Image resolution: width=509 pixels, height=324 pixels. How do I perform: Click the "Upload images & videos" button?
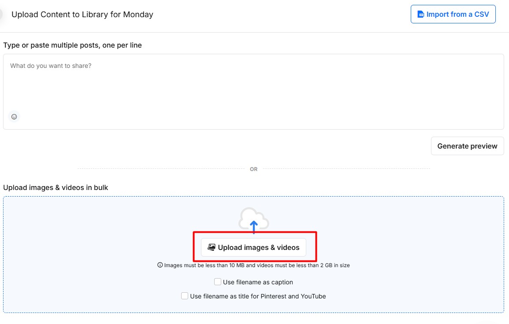click(x=253, y=247)
